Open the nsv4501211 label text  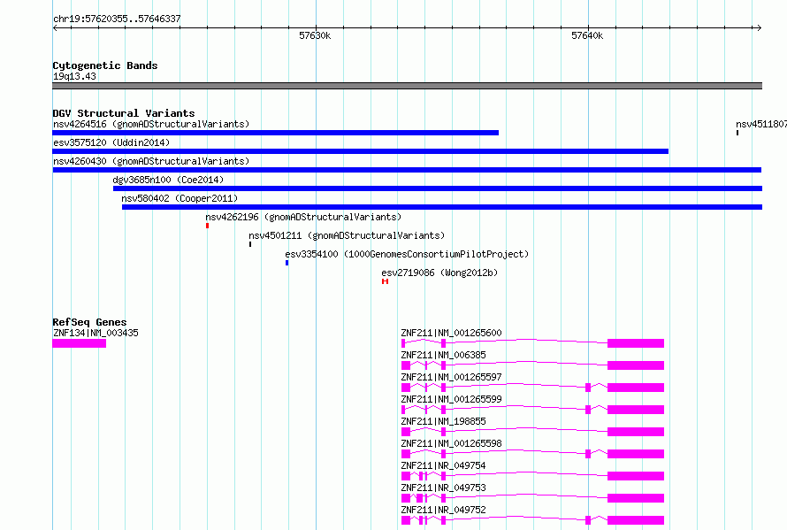(x=347, y=235)
